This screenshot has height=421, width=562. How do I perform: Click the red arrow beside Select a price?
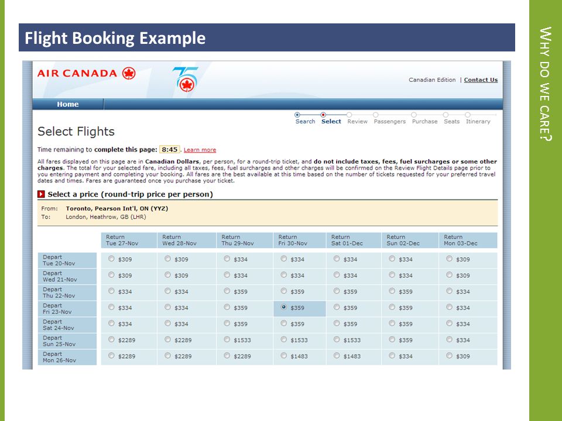click(x=41, y=194)
